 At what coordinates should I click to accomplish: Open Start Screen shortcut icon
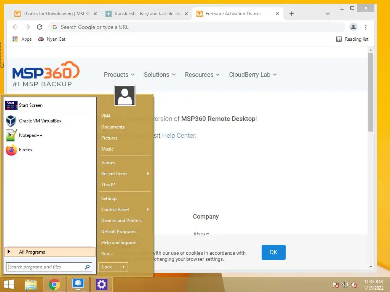coord(11,105)
